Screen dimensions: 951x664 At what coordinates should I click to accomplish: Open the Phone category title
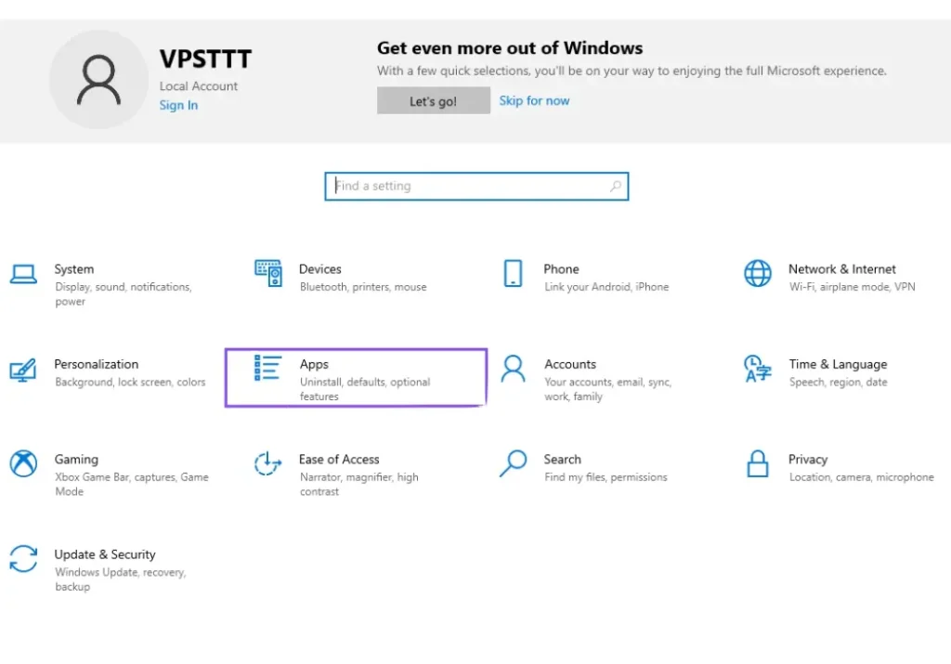(561, 269)
